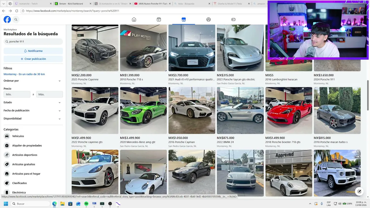Click the Artículos deportivos category icon
The image size is (370, 208).
[7, 155]
